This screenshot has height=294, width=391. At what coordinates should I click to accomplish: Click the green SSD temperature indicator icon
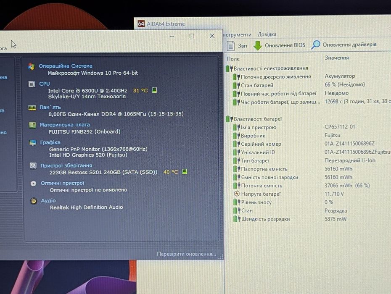tap(185, 171)
